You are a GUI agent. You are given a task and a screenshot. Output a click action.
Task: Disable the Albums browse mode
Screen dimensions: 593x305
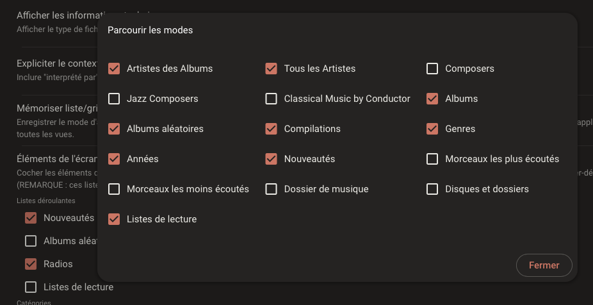(x=432, y=99)
